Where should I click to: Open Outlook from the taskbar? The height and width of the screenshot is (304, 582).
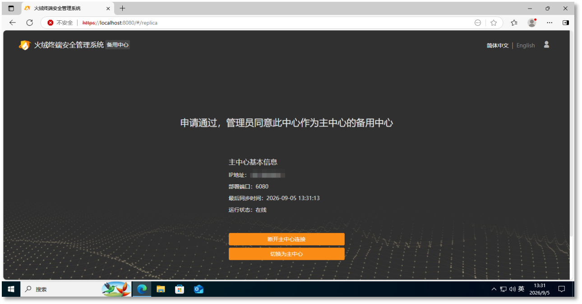coord(199,289)
